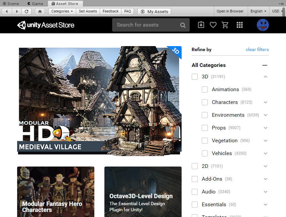This screenshot has height=217, width=286.
Task: Go forward with the right arrow button
Action: (x=17, y=11)
